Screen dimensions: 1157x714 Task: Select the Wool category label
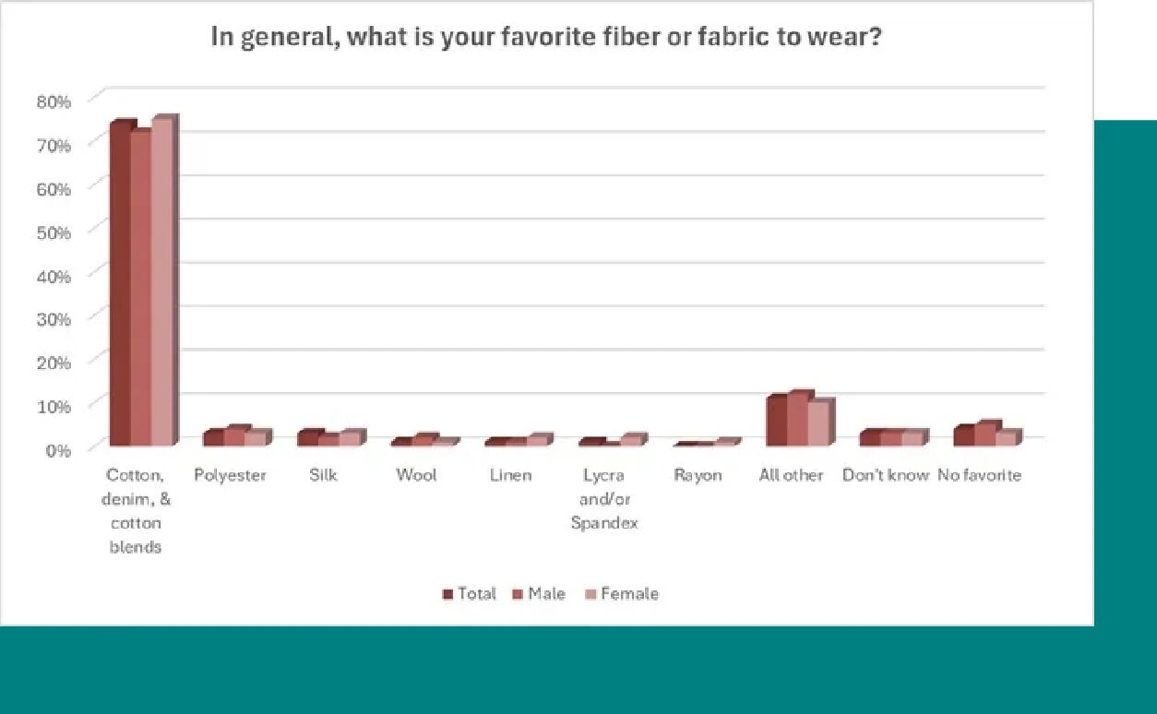pyautogui.click(x=416, y=476)
